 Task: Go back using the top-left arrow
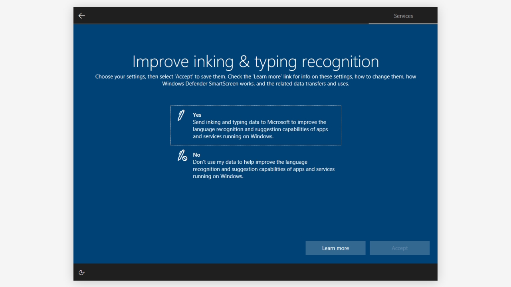point(82,16)
